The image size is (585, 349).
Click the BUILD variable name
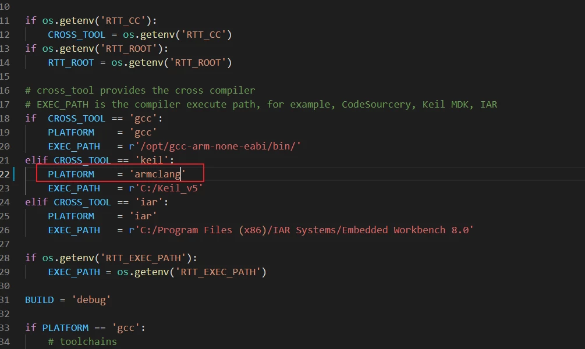click(39, 300)
